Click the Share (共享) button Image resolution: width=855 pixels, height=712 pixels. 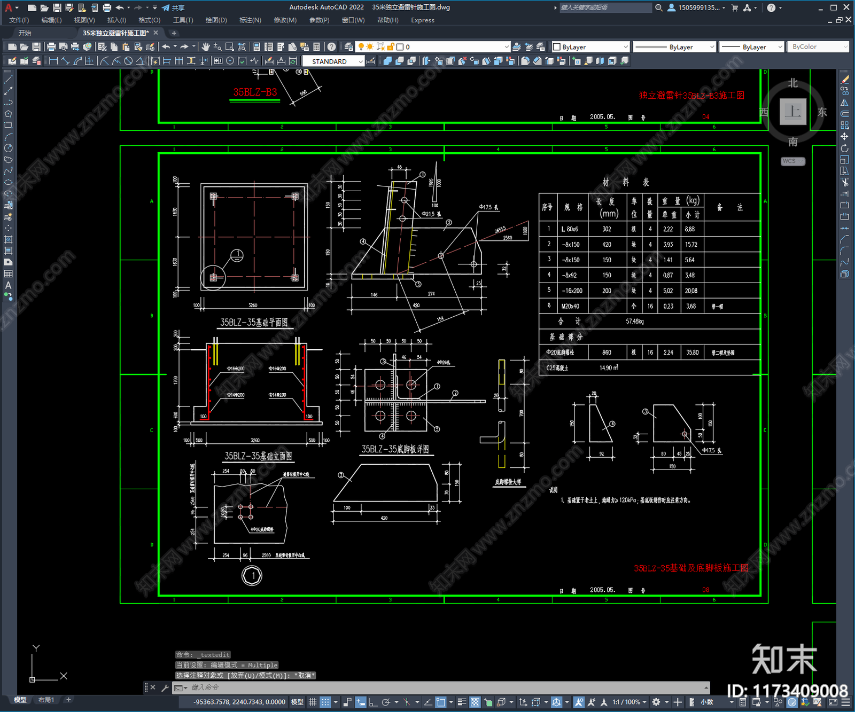(173, 7)
